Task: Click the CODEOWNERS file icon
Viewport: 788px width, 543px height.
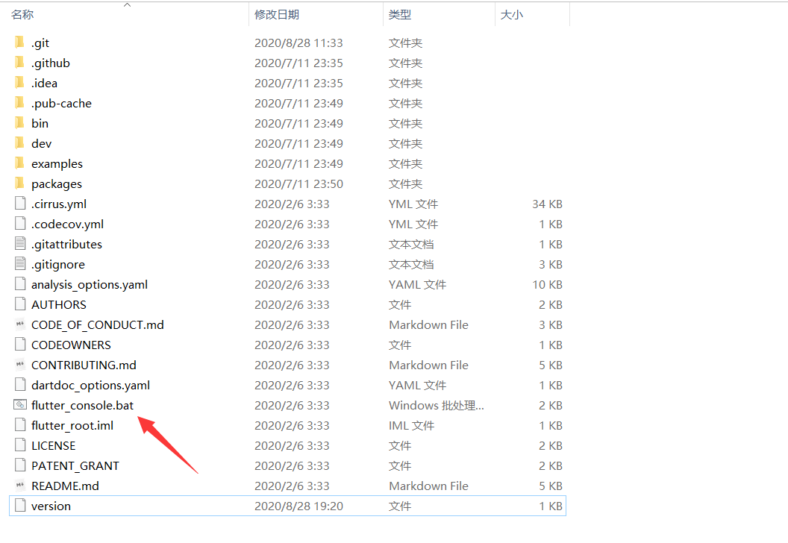Action: (20, 344)
